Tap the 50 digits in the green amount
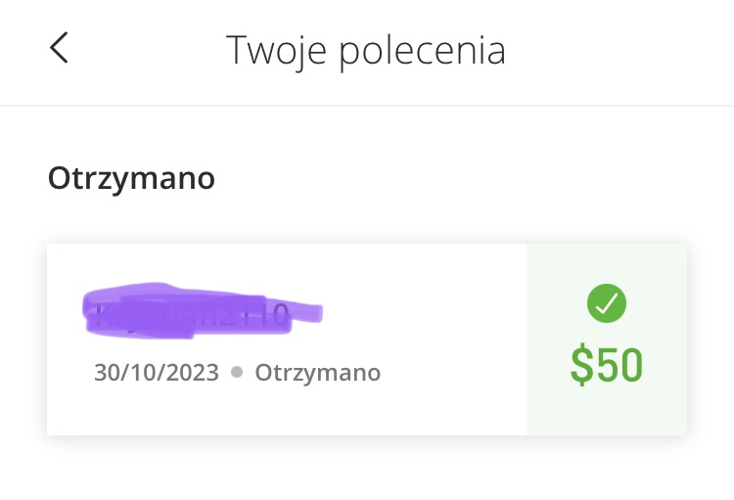 [619, 364]
